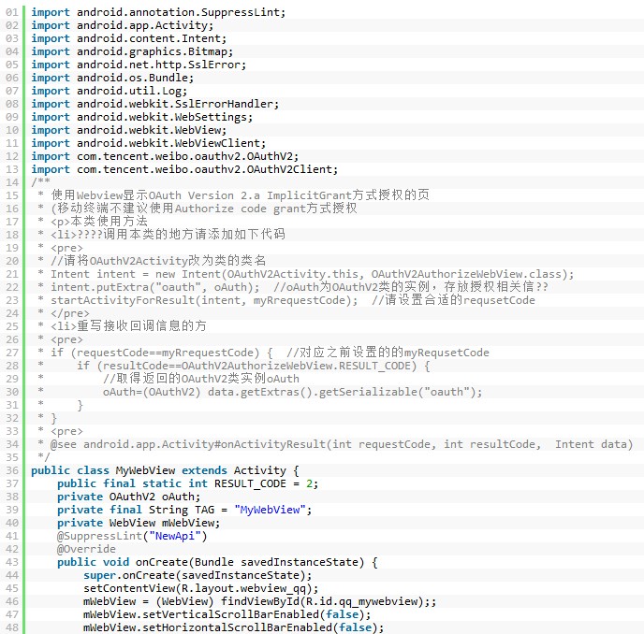Click the first <pre> comment on line 19
The image size is (644, 634).
pos(60,248)
